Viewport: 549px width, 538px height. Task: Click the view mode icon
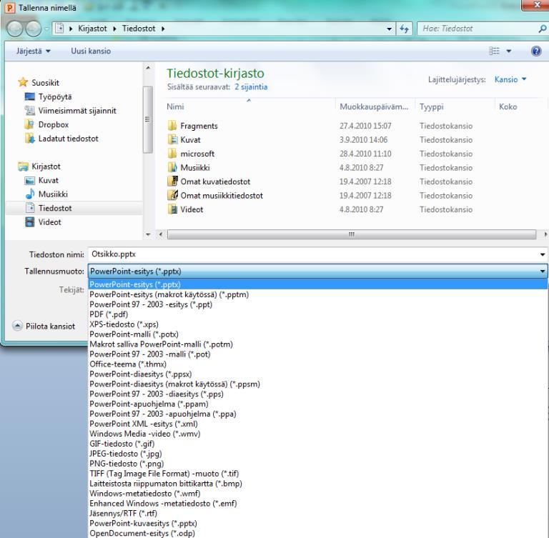(495, 51)
